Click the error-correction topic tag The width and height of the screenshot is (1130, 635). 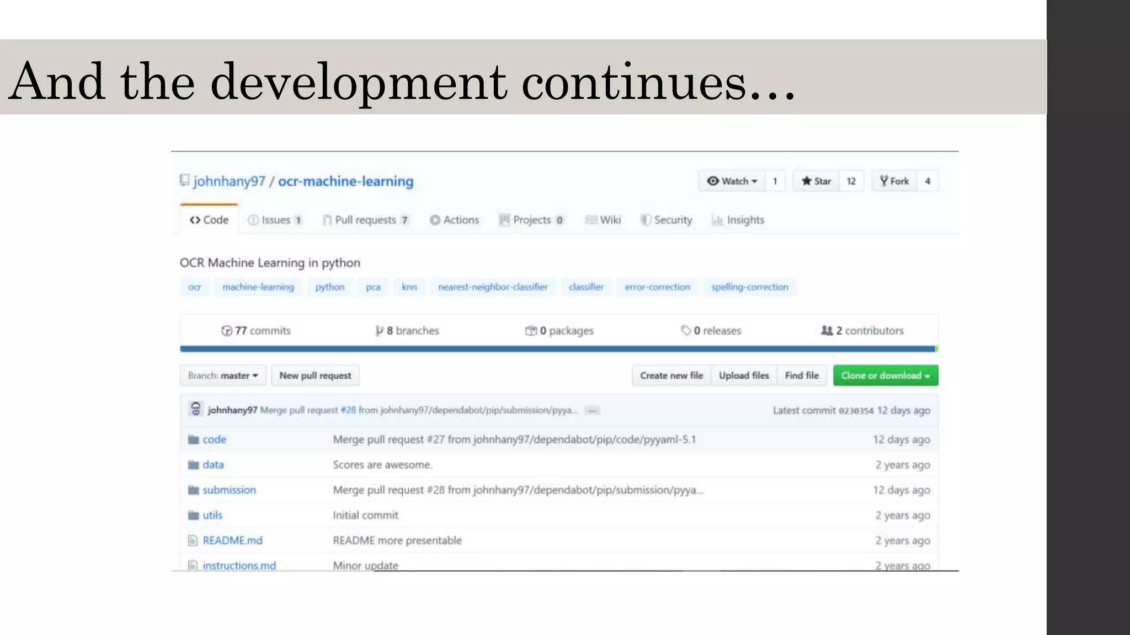click(x=657, y=287)
